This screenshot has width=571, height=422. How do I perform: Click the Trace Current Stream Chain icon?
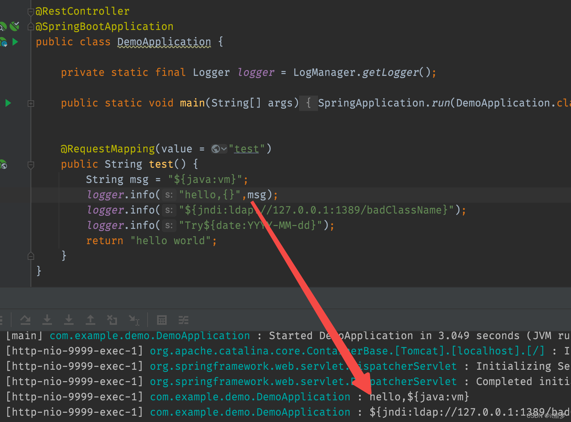point(184,320)
